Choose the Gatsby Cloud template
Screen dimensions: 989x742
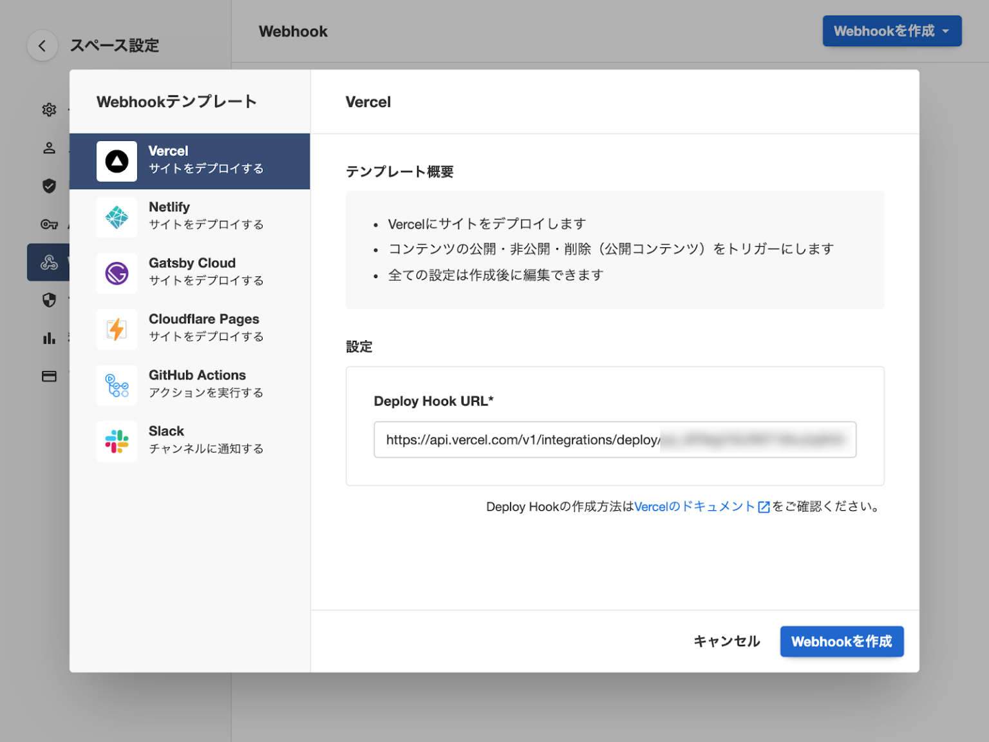190,273
